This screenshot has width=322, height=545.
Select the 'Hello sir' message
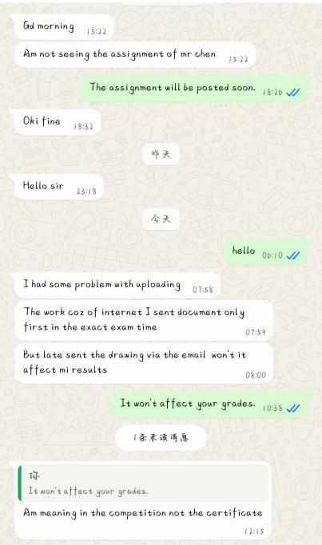tap(59, 187)
